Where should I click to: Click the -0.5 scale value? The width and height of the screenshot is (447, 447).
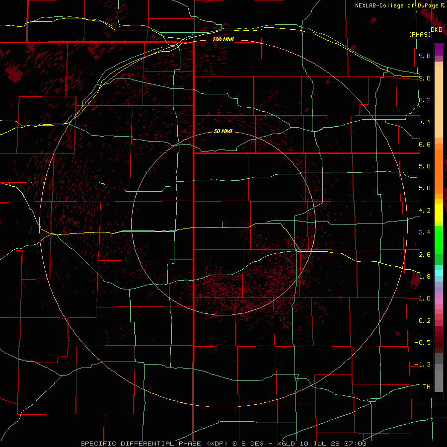click(423, 343)
